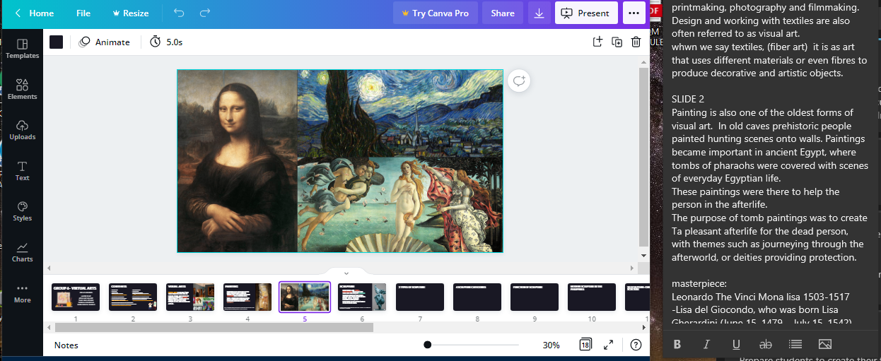The width and height of the screenshot is (881, 361).
Task: Open the 30% zoom level menu
Action: point(552,345)
